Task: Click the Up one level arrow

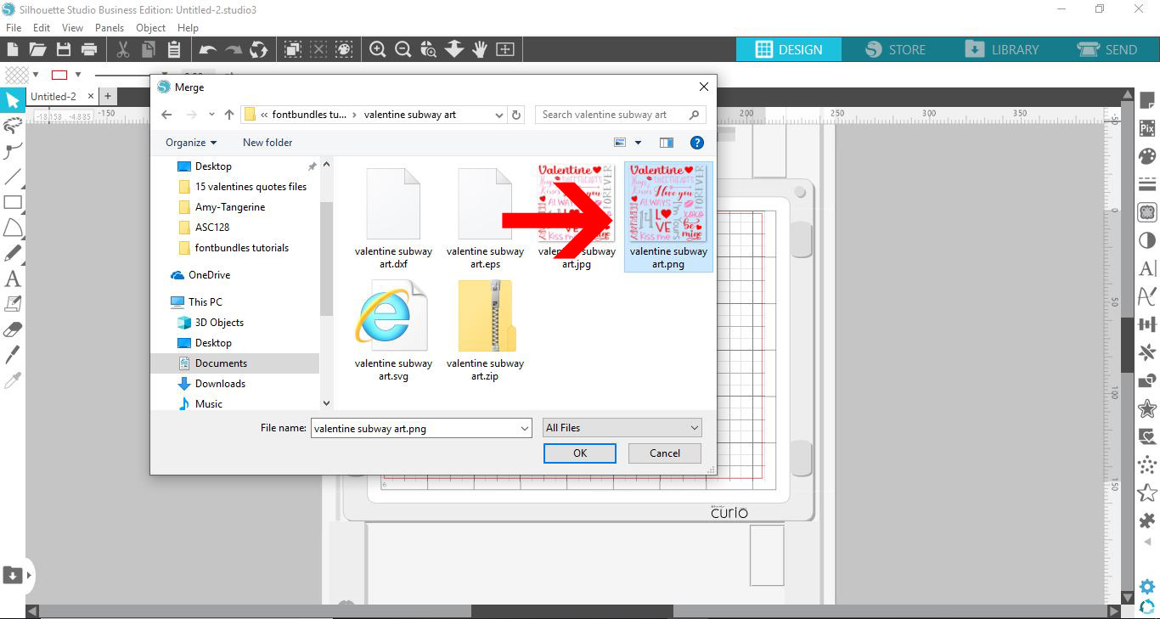Action: click(229, 115)
